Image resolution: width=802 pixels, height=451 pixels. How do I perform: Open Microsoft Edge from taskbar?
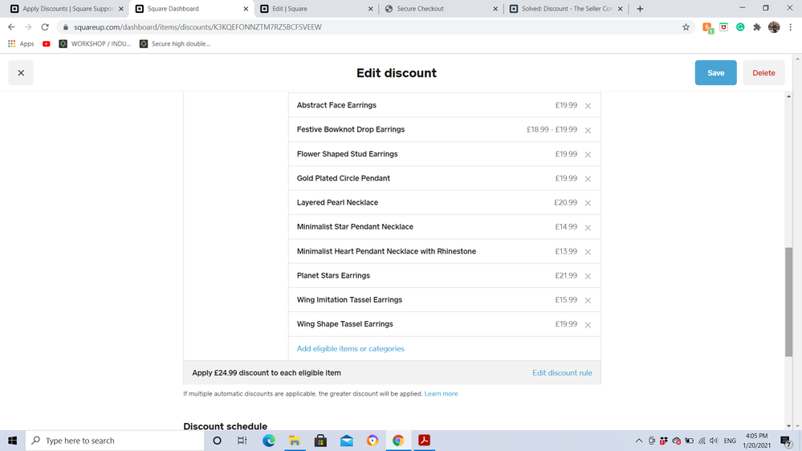click(269, 441)
